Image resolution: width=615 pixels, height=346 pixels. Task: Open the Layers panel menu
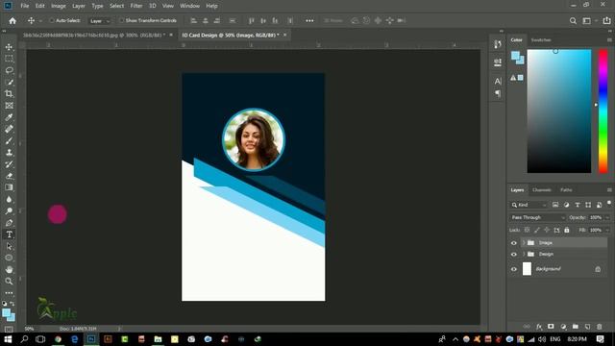[x=609, y=190]
